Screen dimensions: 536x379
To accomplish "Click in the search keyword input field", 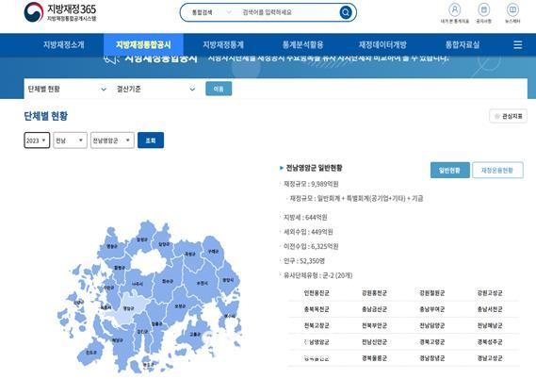I will (289, 12).
